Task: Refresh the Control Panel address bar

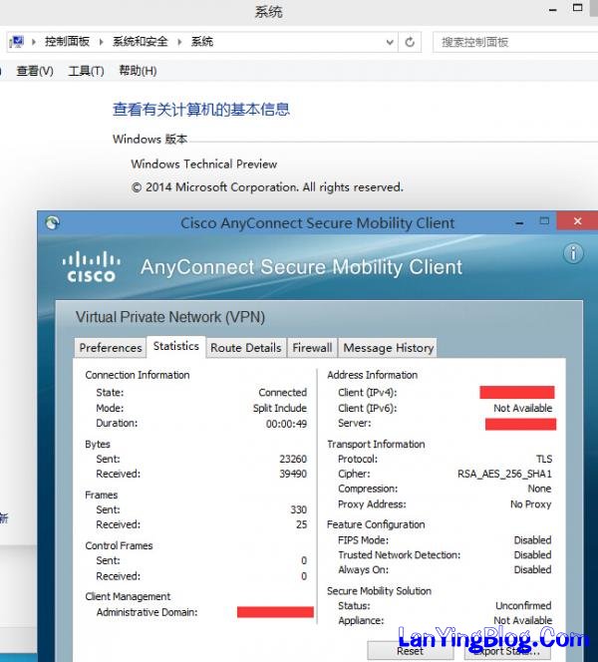Action: tap(410, 42)
